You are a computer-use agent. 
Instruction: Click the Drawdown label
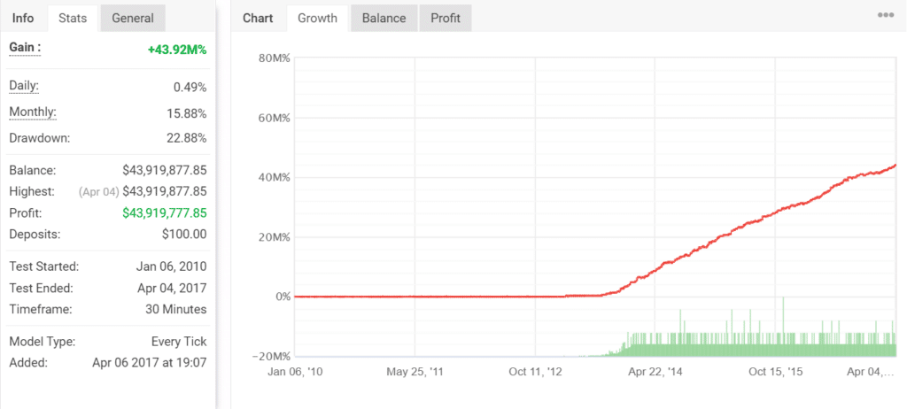[x=39, y=138]
